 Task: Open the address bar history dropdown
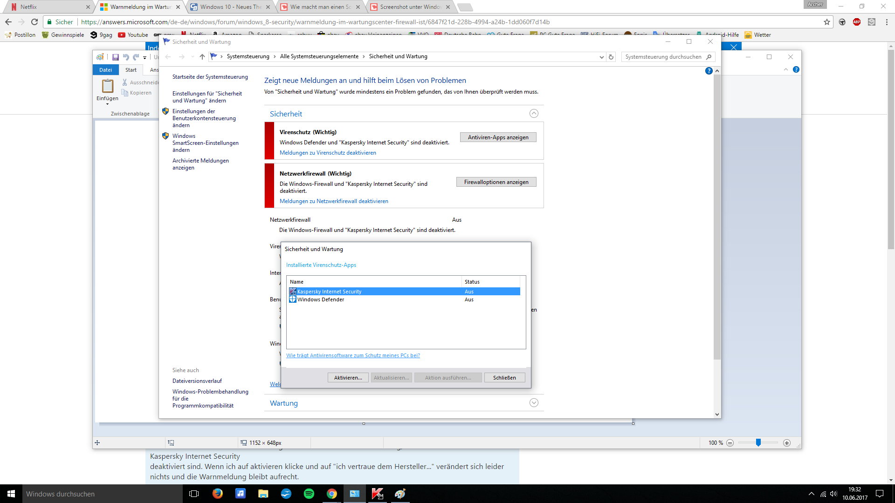pos(601,57)
